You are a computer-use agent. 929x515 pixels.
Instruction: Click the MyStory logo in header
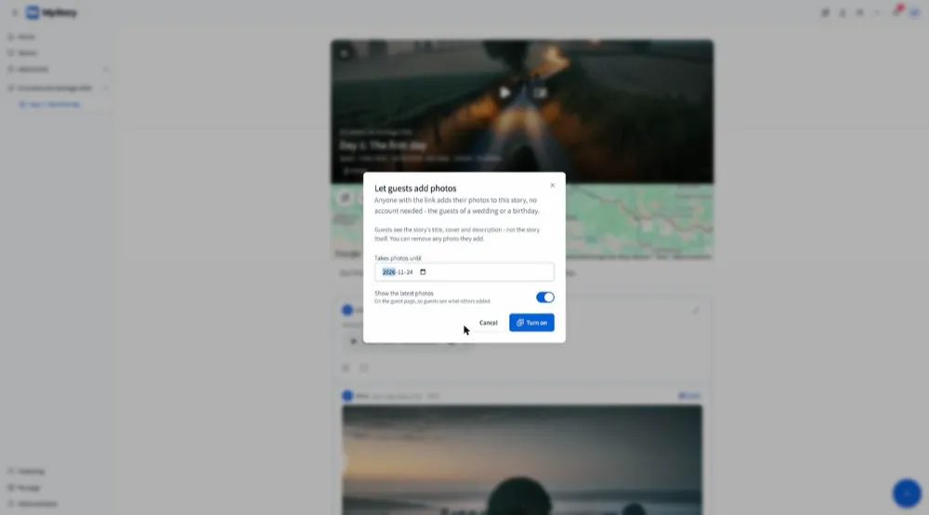(x=51, y=12)
